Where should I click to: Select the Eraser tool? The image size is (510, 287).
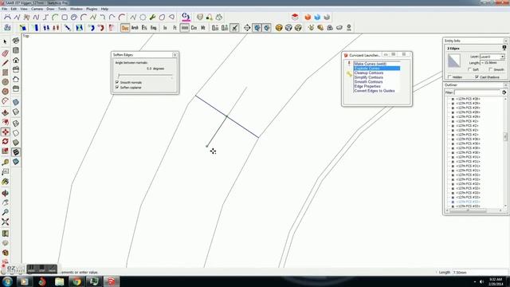(5, 53)
